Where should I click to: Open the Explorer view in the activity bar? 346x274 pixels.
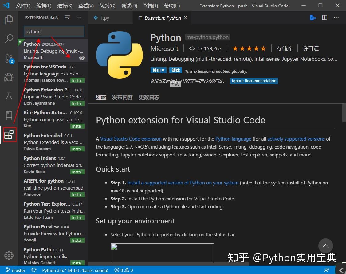click(x=9, y=20)
